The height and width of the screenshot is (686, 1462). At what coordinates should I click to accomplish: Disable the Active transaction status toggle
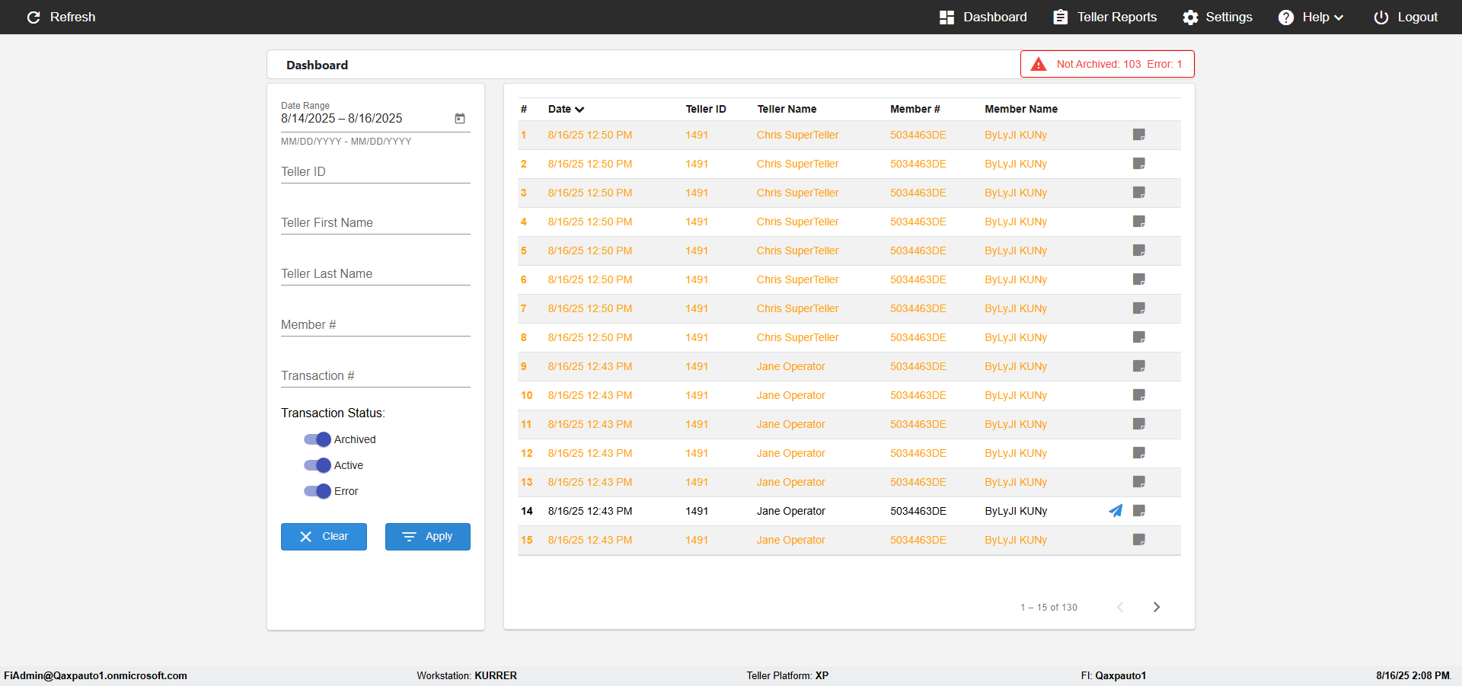pos(318,465)
